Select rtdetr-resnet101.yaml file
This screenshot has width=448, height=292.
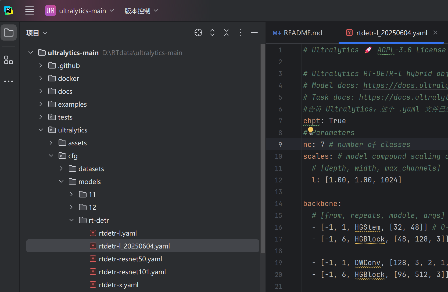pos(143,272)
